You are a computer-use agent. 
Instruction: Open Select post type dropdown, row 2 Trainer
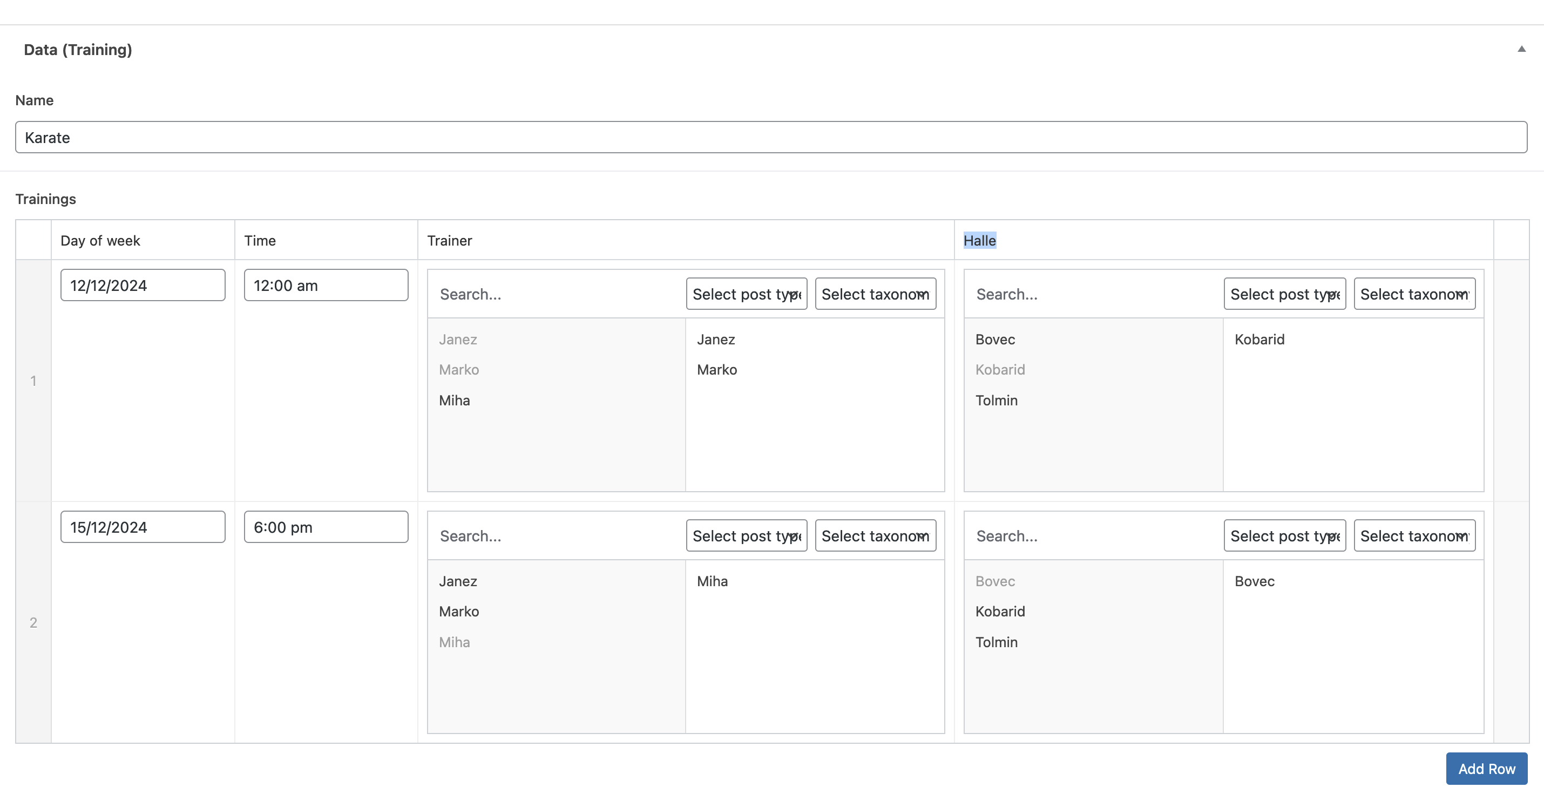(x=747, y=535)
